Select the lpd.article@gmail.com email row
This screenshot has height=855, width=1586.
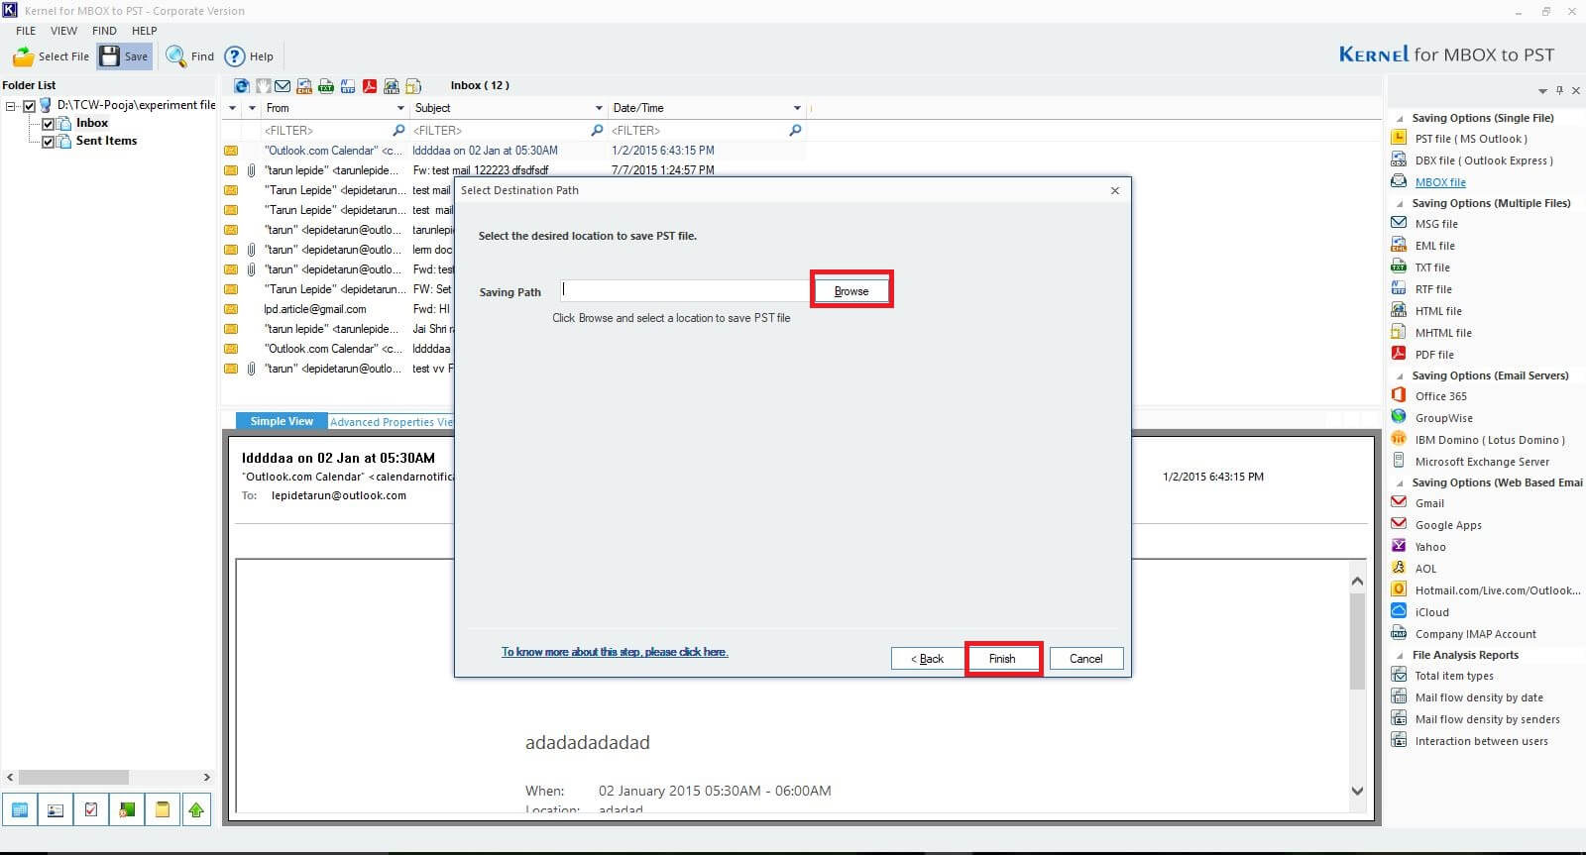338,309
